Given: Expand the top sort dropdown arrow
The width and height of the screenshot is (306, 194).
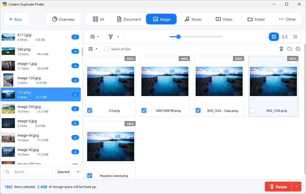Looking at the screenshot, I should coord(98,37).
